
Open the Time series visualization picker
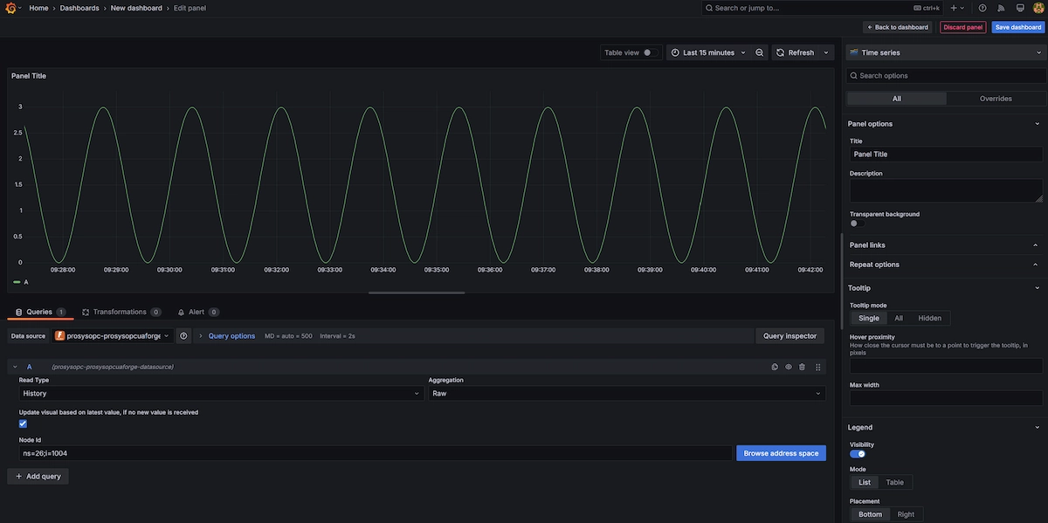943,51
